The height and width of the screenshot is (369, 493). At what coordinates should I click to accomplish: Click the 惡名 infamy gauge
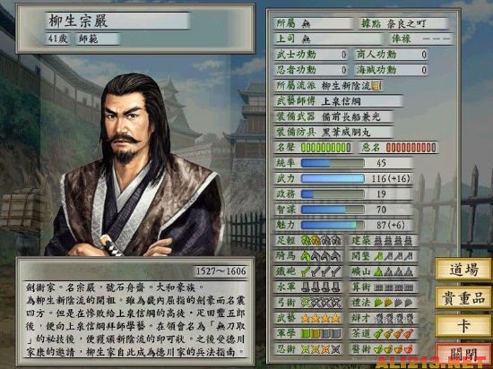pyautogui.click(x=411, y=148)
